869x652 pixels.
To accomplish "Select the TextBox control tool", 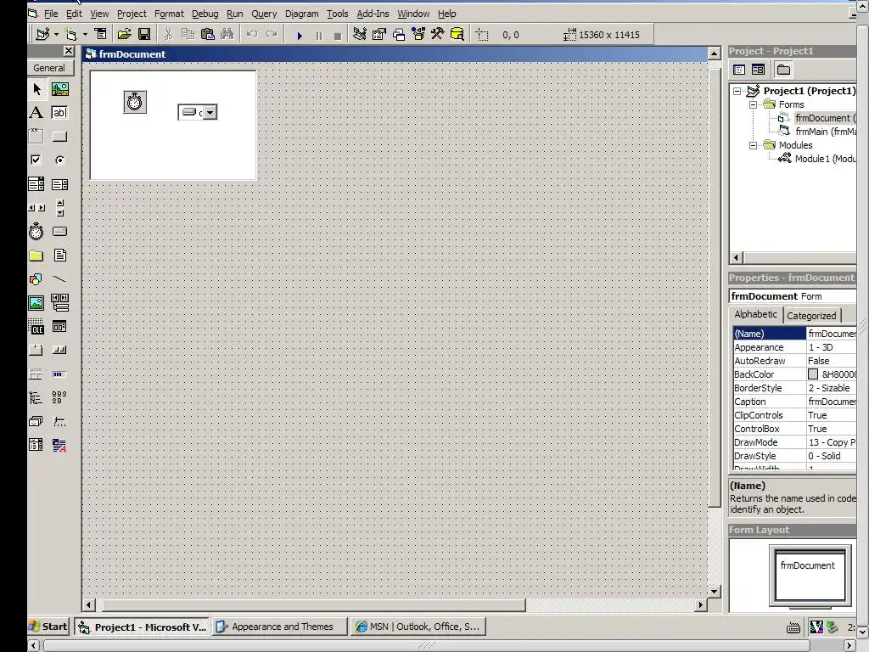I will coord(60,113).
